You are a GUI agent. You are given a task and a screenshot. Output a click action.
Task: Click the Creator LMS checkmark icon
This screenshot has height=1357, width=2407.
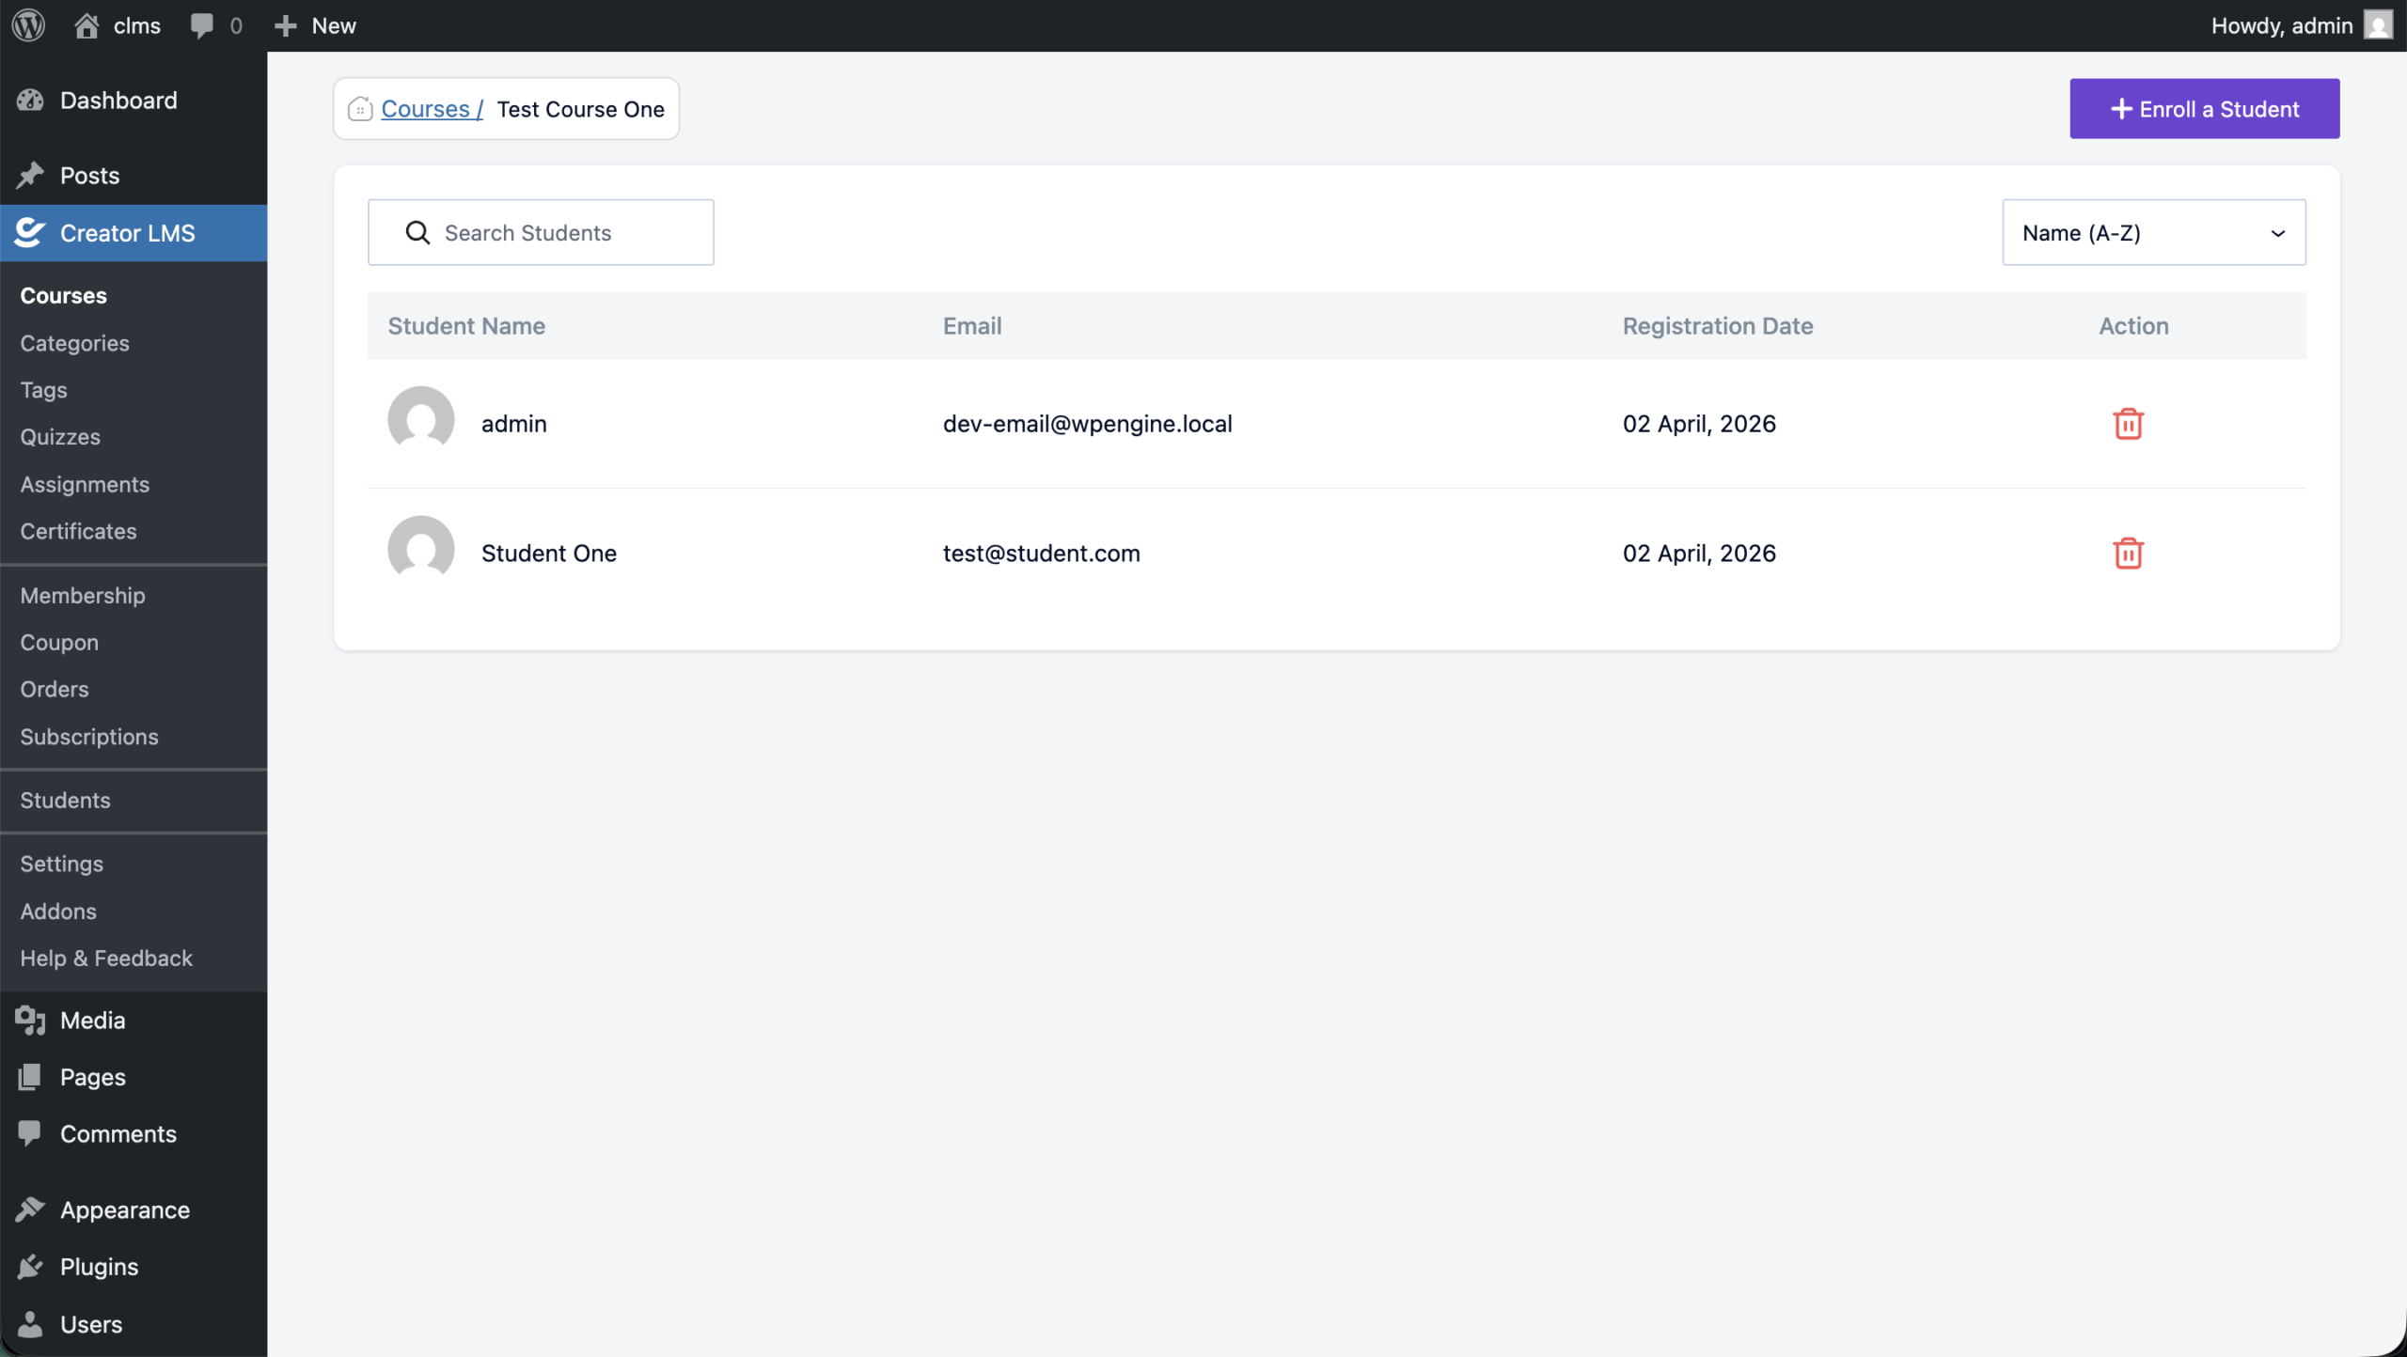[29, 232]
